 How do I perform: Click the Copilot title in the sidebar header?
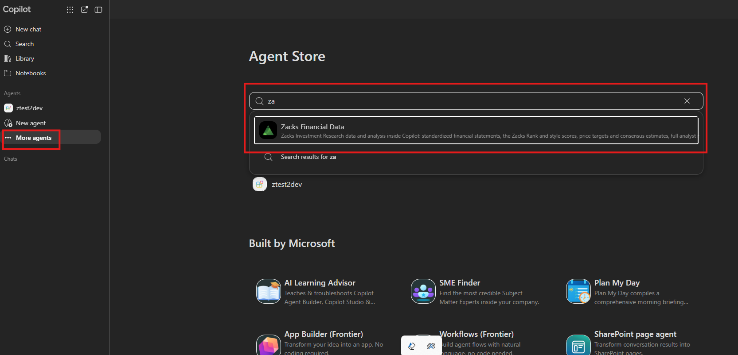tap(17, 9)
